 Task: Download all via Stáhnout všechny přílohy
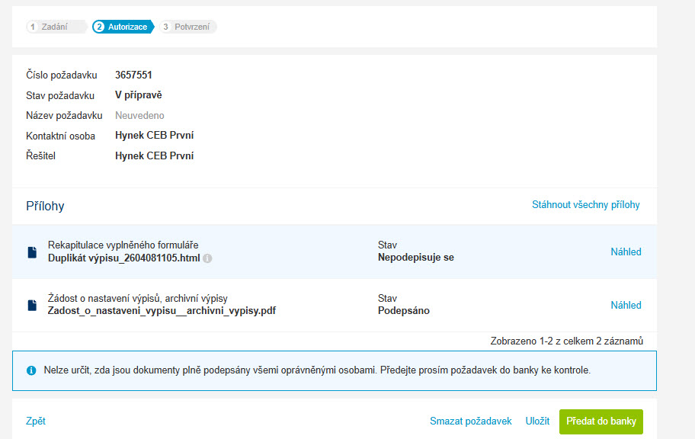[x=585, y=205]
